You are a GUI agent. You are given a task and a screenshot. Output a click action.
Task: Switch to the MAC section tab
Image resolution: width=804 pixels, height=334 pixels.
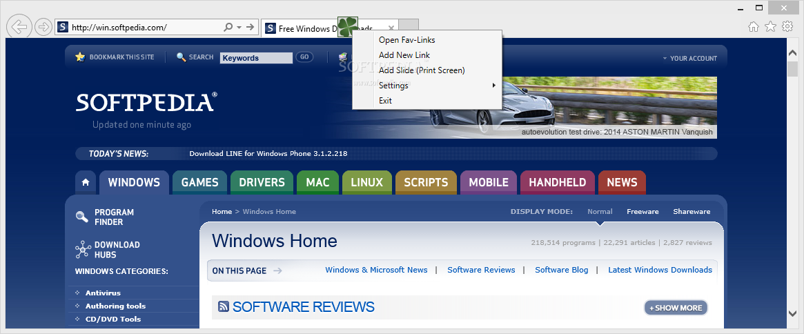(318, 182)
